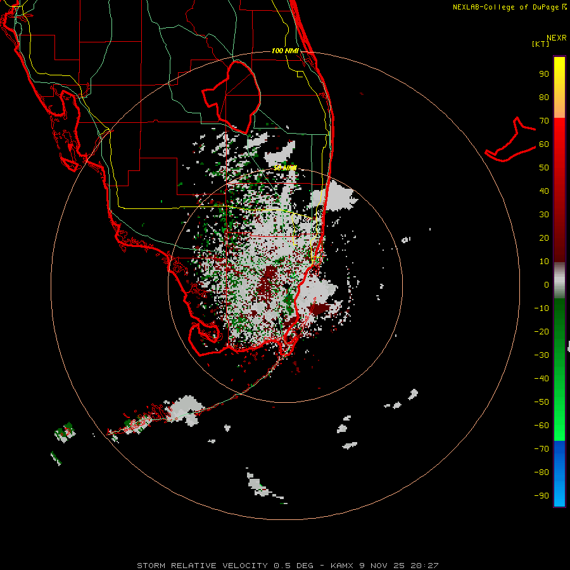Click the 30 value on velocity scale
Screen dimensions: 570x570
click(x=544, y=215)
